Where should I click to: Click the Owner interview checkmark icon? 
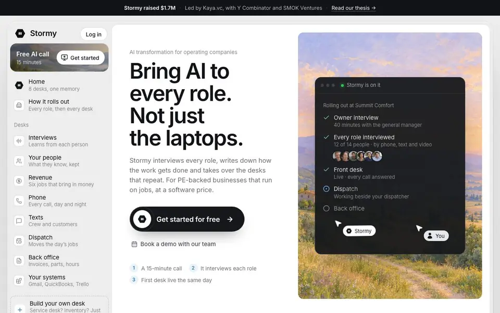(x=326, y=117)
